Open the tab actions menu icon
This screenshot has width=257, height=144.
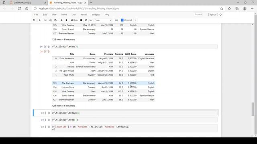pyautogui.click(x=4, y=3)
